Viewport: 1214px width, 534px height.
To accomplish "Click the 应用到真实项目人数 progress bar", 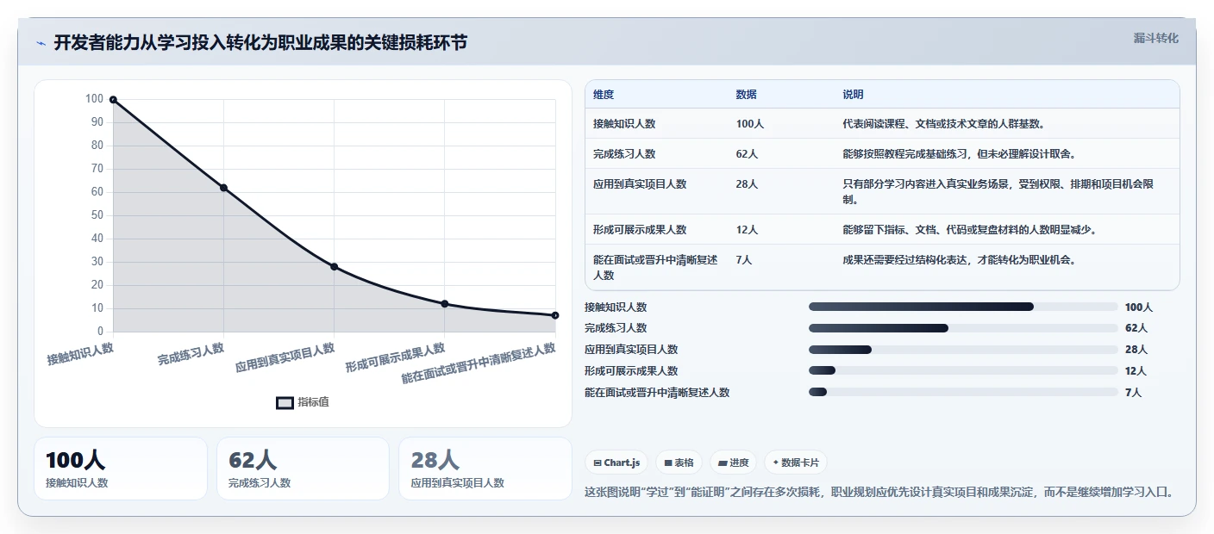I will tap(963, 350).
